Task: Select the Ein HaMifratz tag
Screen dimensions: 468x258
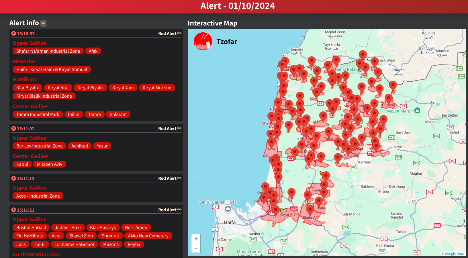Action: (30, 236)
